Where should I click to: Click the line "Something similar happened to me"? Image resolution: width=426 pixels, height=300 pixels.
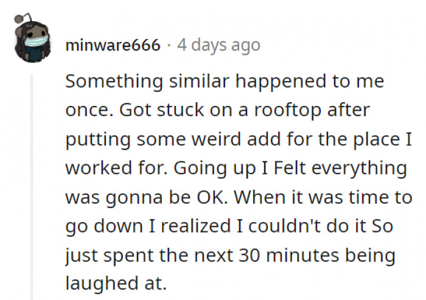click(225, 82)
